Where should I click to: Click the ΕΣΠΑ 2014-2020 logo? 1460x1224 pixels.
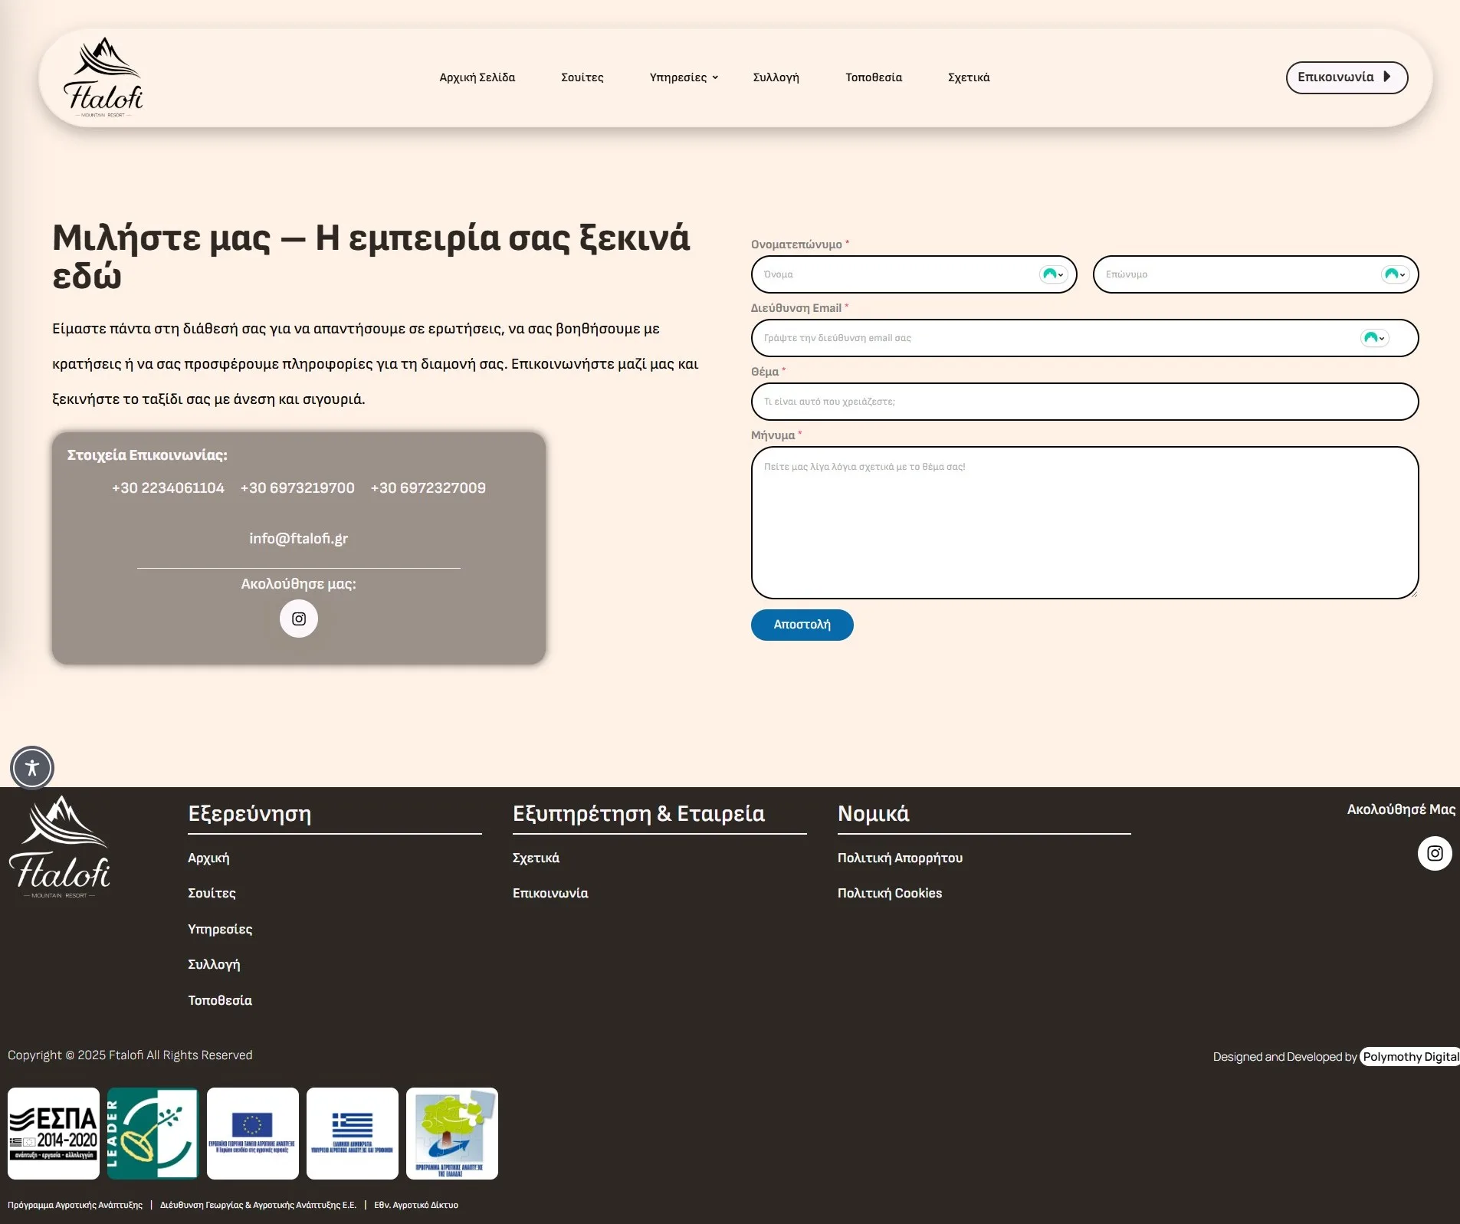click(54, 1133)
